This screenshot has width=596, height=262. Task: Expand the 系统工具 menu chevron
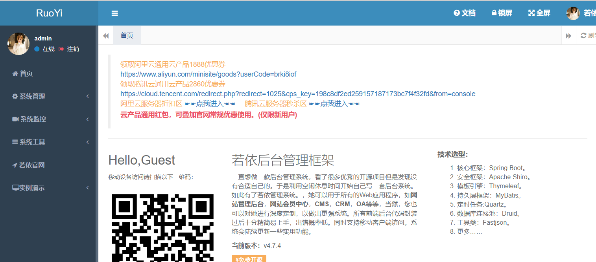tap(87, 142)
